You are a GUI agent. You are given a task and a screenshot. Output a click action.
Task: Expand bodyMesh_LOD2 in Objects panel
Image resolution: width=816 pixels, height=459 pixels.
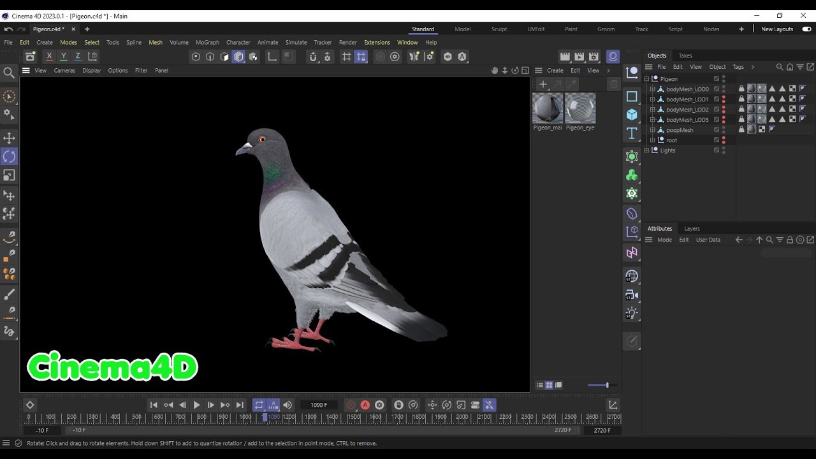(652, 110)
